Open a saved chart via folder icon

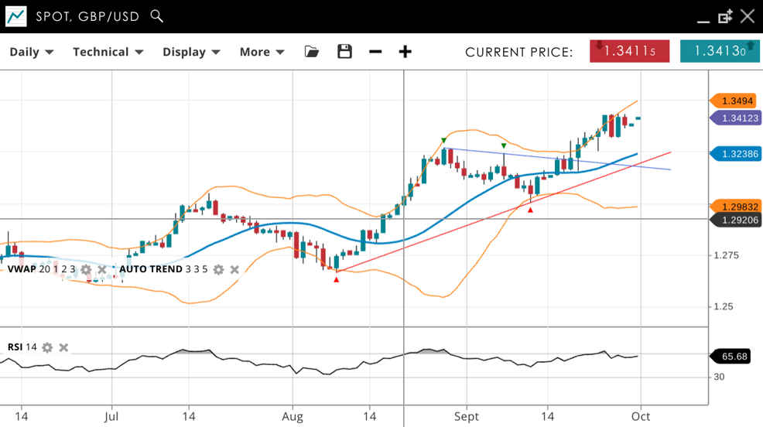(312, 52)
